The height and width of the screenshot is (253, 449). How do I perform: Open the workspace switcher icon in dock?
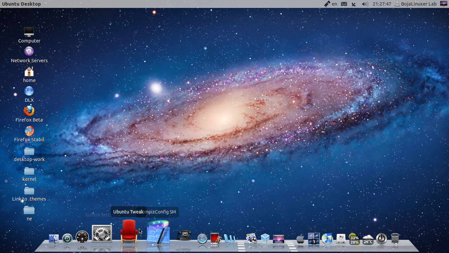[x=314, y=239]
